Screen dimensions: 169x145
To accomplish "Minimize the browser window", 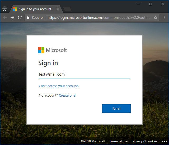I will coord(138,4).
